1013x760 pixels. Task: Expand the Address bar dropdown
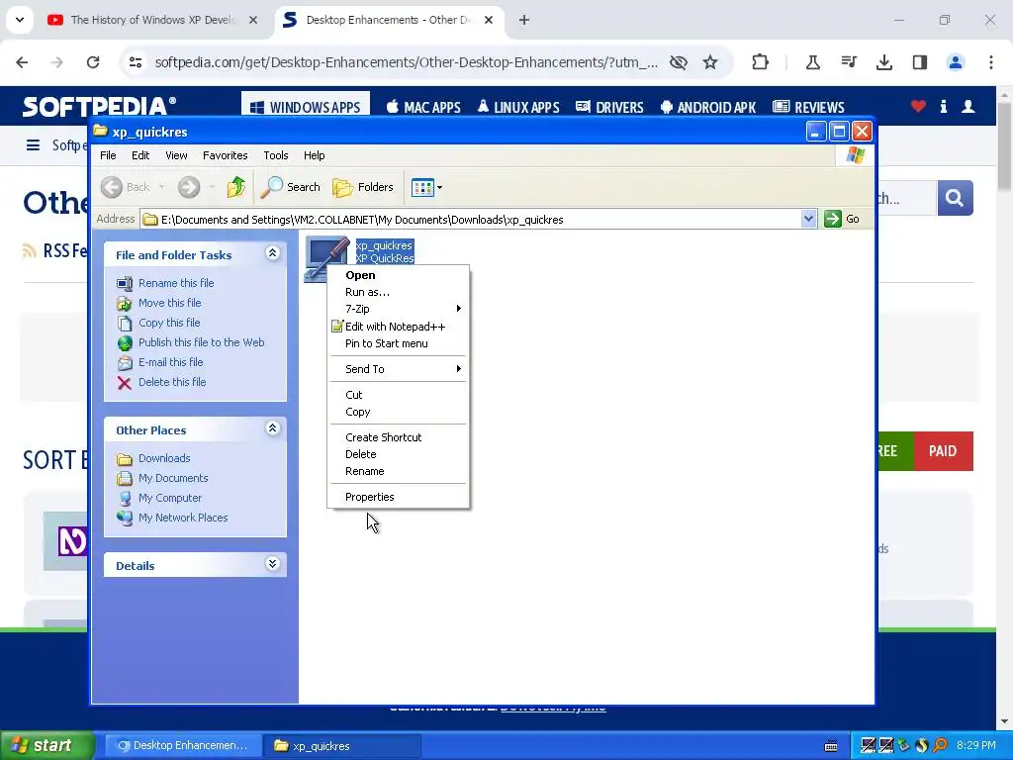click(808, 219)
